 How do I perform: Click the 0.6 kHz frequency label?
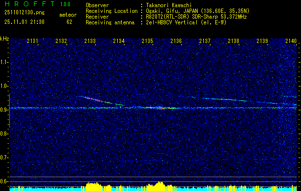point(4,181)
